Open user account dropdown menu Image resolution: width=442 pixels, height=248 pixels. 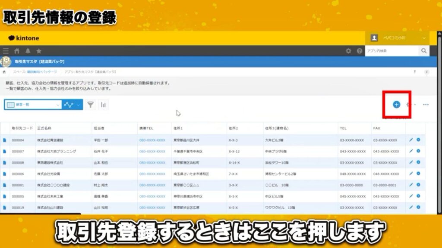[x=398, y=38]
